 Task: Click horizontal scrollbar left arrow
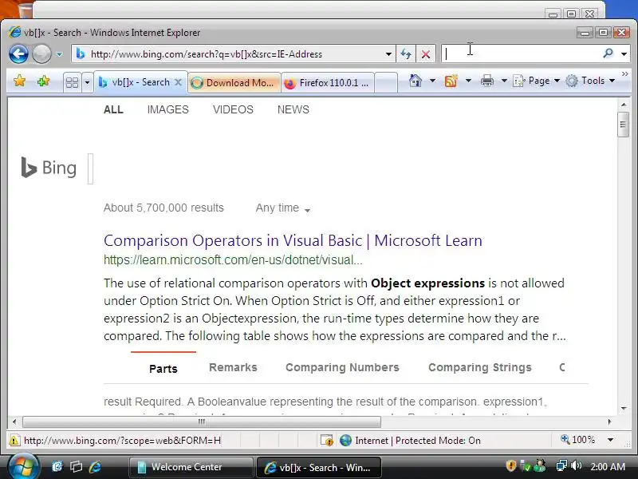[x=14, y=422]
